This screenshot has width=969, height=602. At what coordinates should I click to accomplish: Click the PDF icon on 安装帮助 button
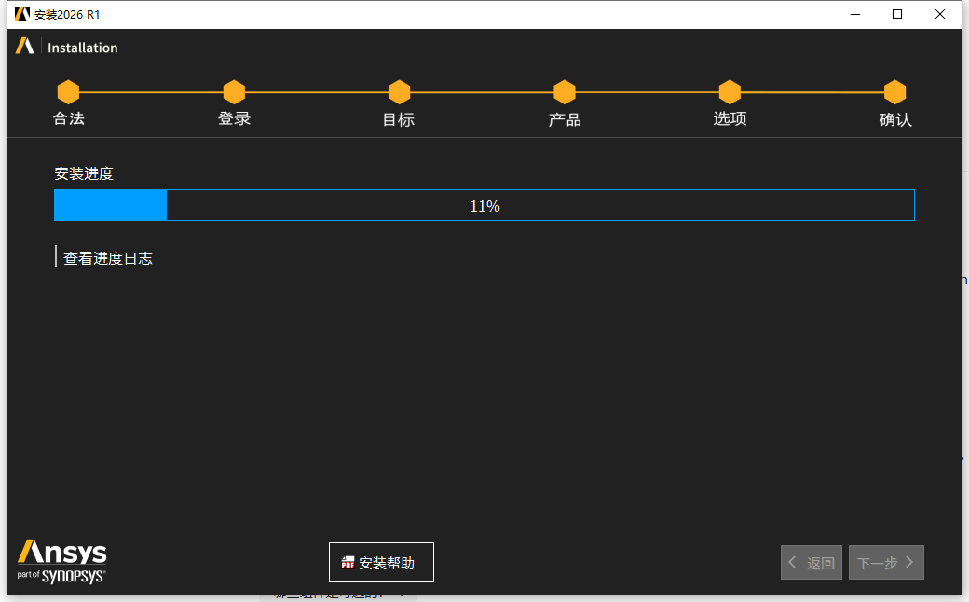(x=348, y=562)
